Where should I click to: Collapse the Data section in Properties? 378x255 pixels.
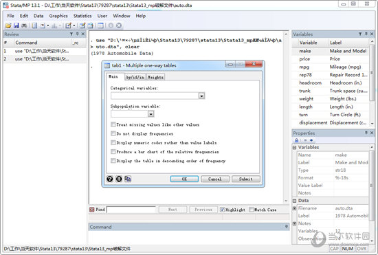tap(294, 201)
